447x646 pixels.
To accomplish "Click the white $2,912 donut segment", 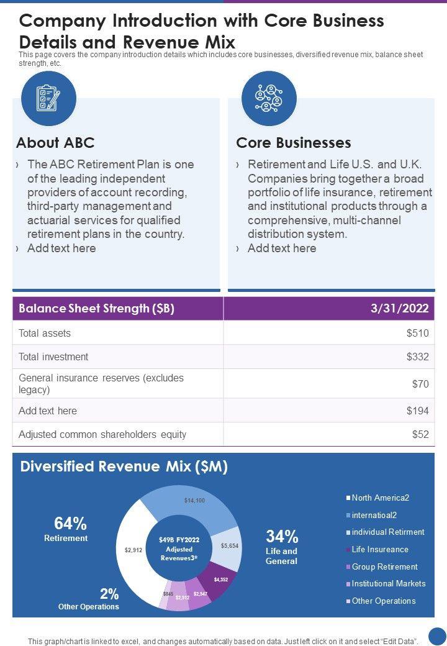I will (133, 550).
